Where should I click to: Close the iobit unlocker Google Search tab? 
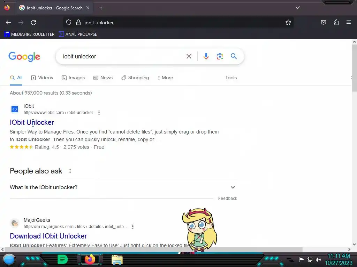click(88, 8)
